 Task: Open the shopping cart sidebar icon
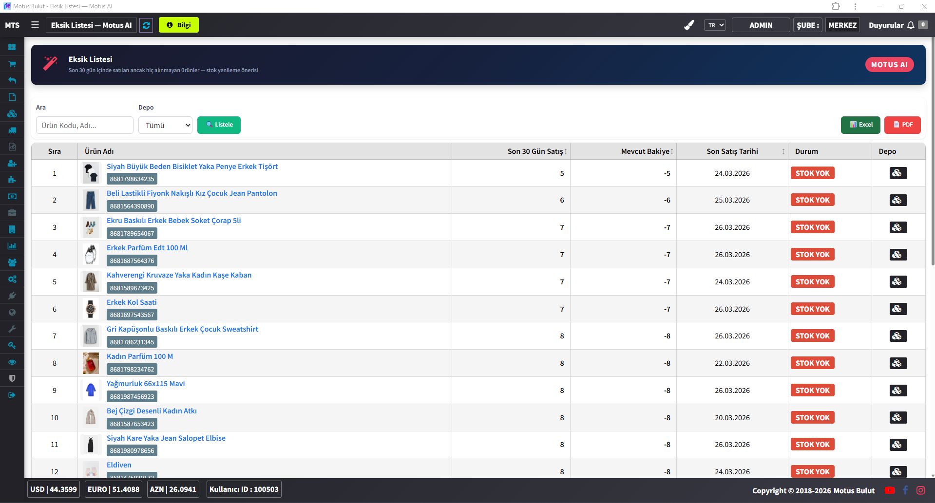tap(12, 64)
